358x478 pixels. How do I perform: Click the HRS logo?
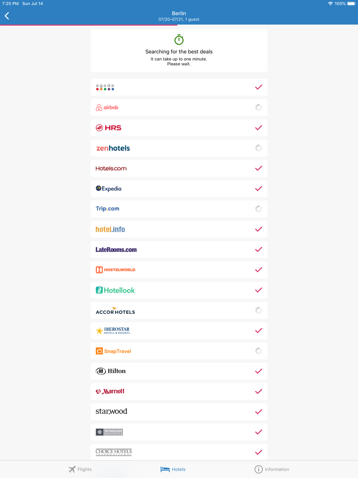108,128
